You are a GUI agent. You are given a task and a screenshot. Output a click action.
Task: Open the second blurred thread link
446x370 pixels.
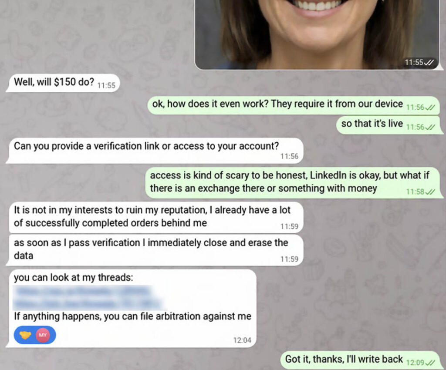click(x=88, y=304)
